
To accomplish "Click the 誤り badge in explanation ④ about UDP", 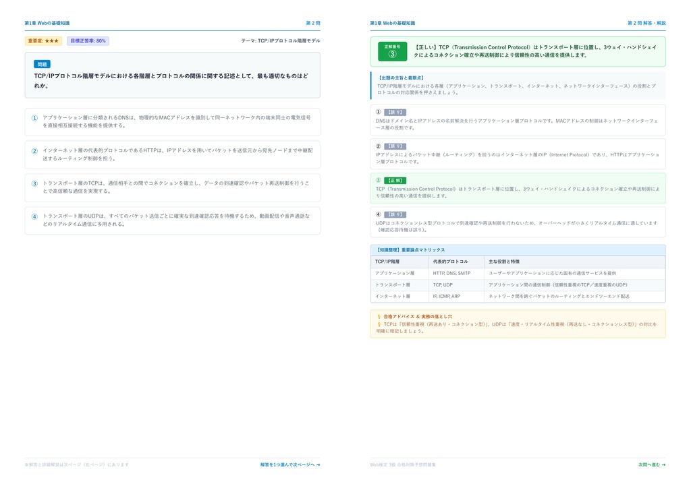I will pos(395,214).
